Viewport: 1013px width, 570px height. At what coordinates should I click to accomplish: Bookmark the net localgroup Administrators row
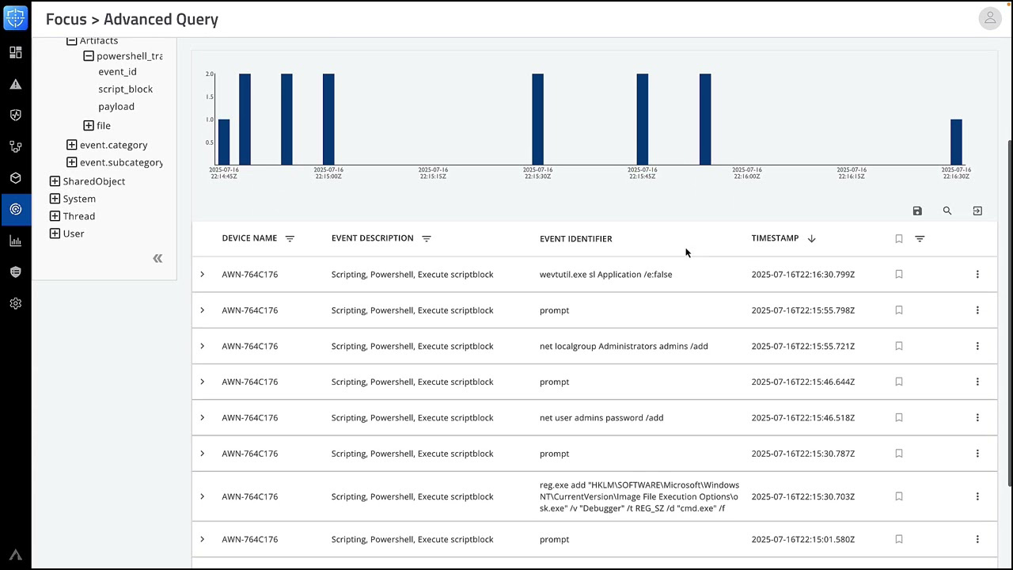coord(899,346)
